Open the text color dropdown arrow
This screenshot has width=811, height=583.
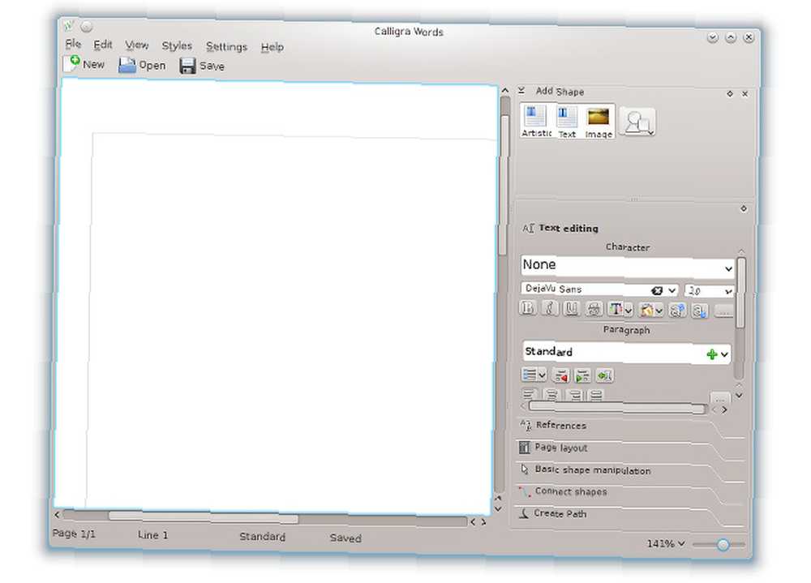click(x=629, y=311)
